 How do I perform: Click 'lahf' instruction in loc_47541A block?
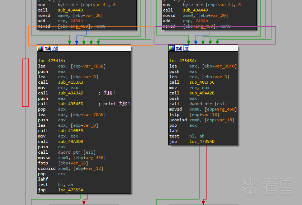[x=43, y=180]
